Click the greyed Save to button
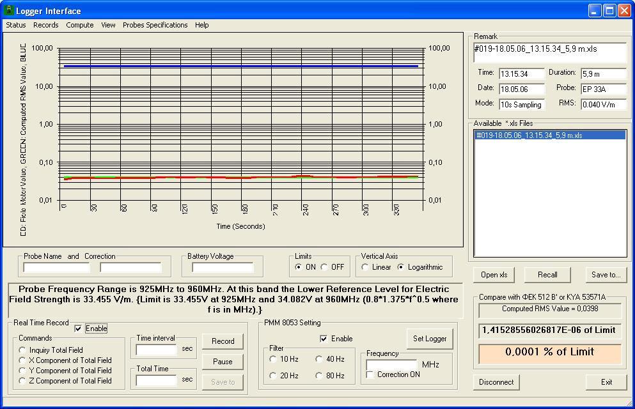Screen dimensions: 635x409 [223, 382]
